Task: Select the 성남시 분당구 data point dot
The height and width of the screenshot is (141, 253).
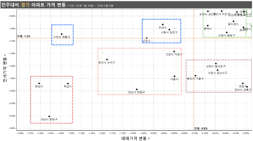Action: (49, 116)
